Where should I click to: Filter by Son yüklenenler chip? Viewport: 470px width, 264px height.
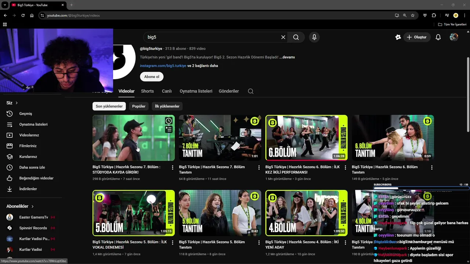(109, 106)
